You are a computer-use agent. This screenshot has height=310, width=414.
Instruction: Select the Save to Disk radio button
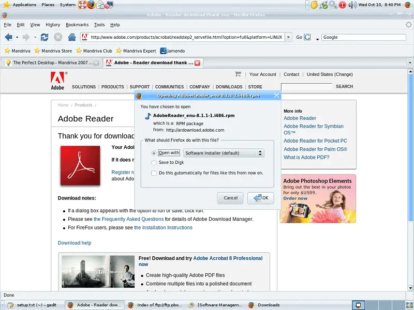[x=154, y=163]
